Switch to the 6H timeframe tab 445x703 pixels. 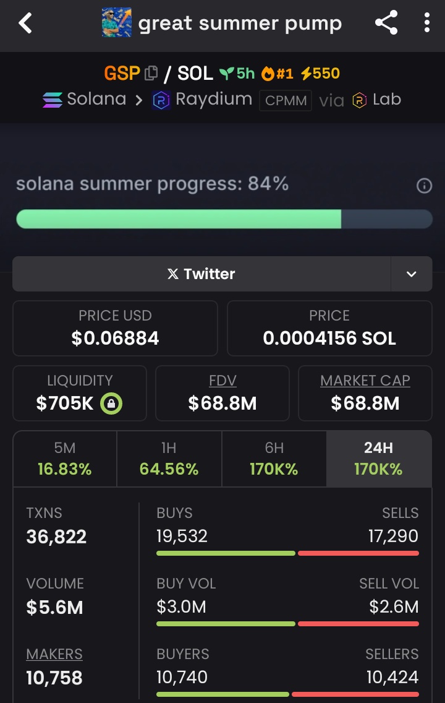pos(274,459)
